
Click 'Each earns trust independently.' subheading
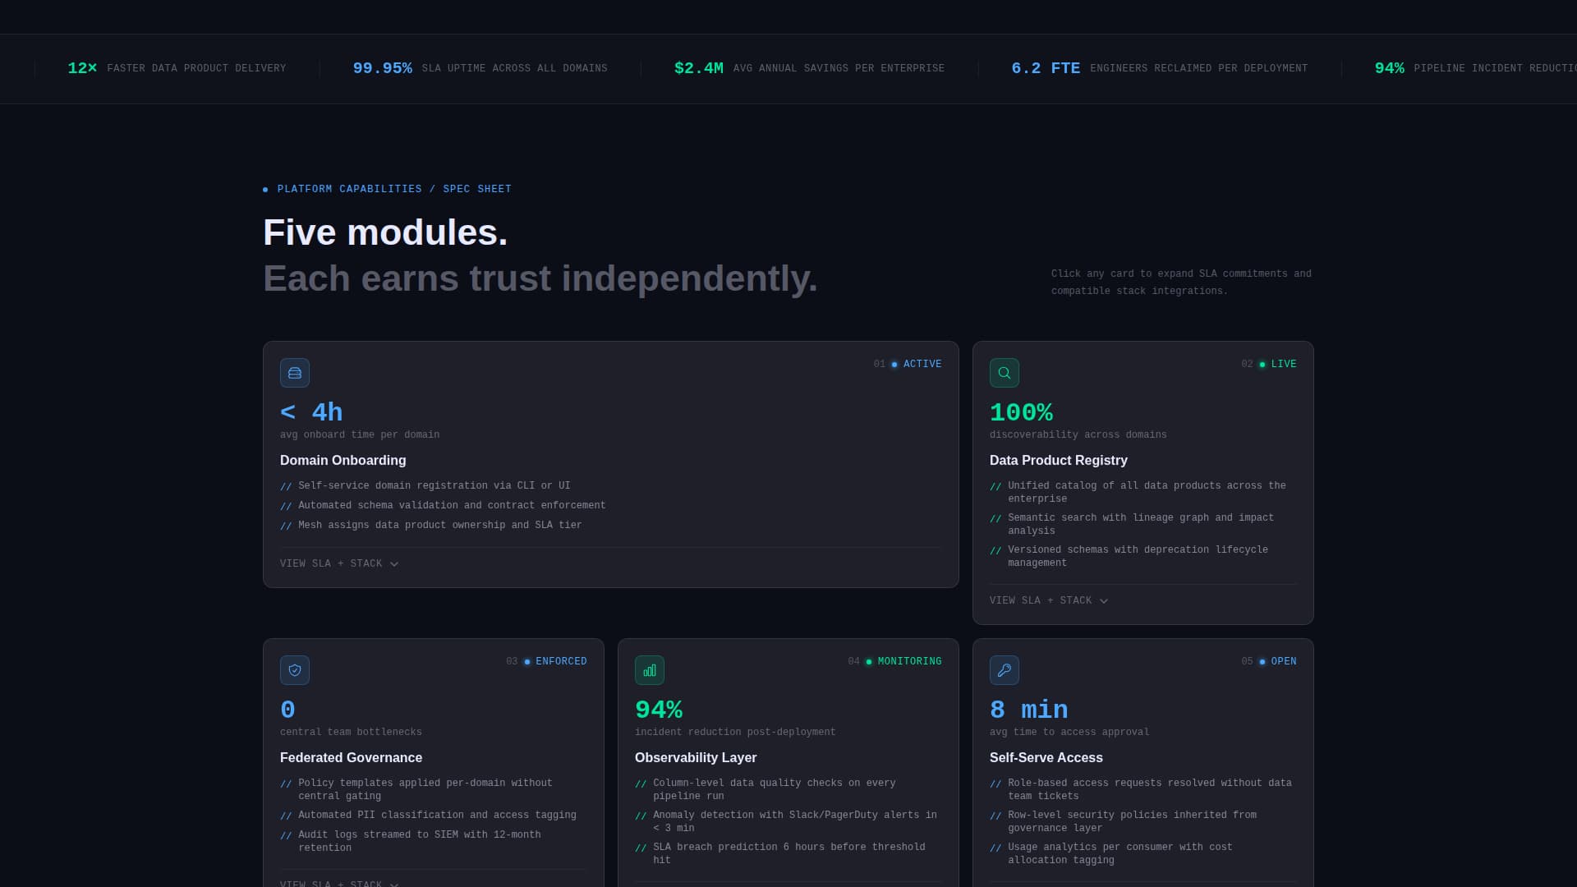[540, 278]
